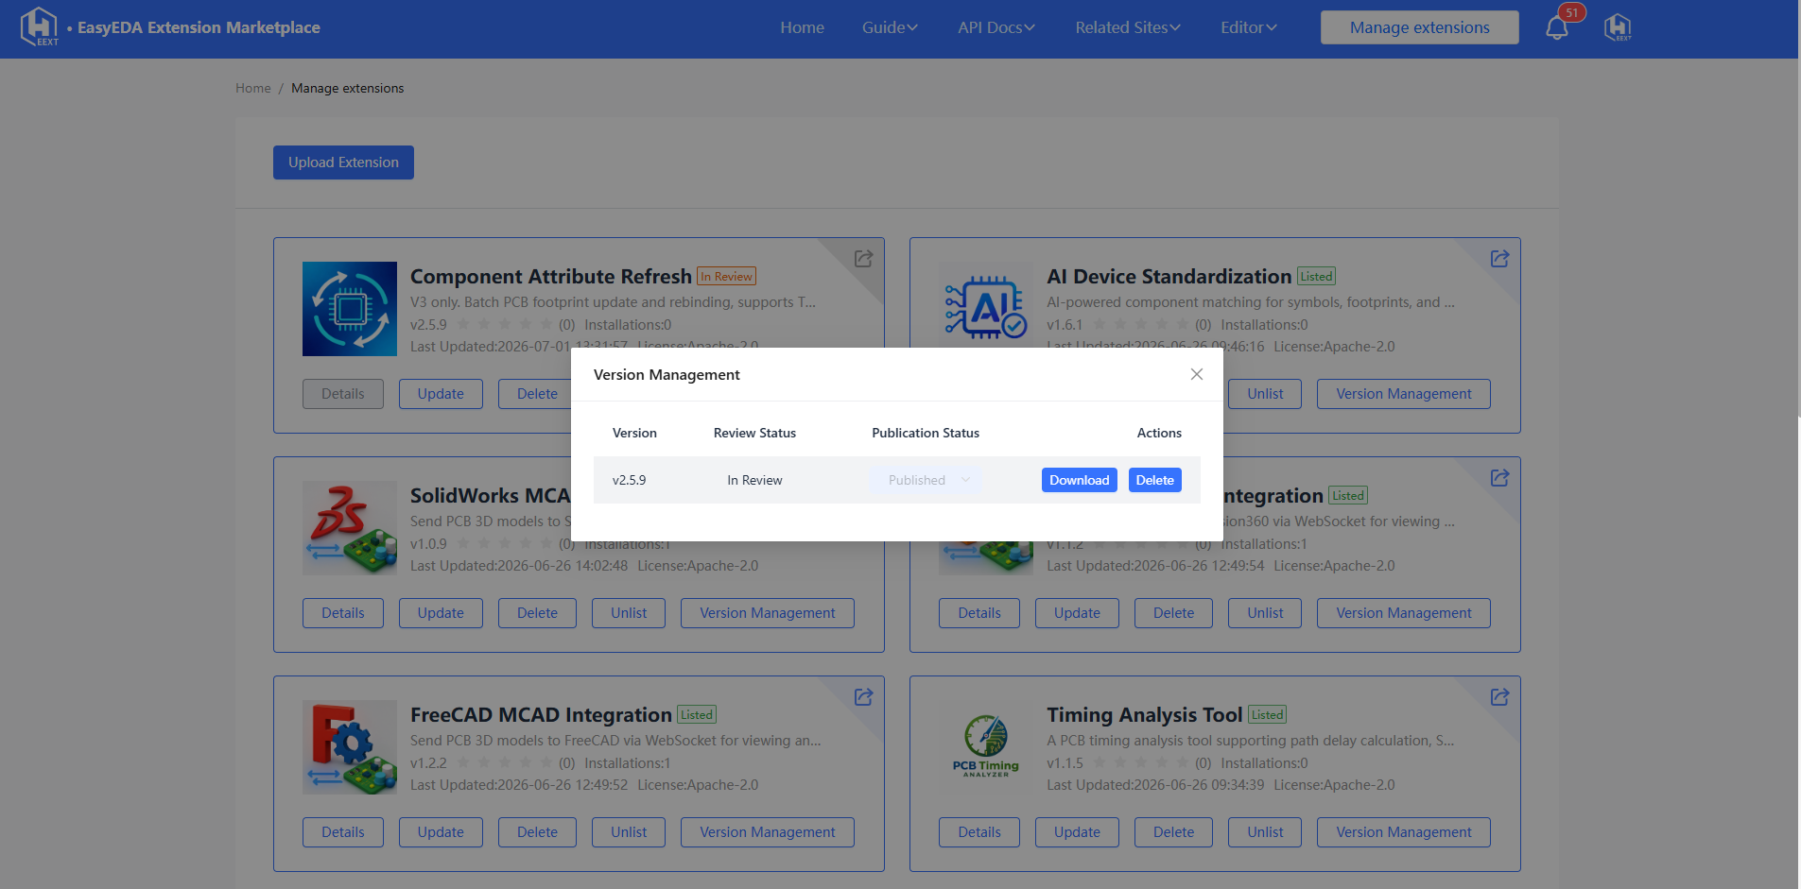Open the Related Sites menu
Screen dimensions: 1801x889
pyautogui.click(x=1128, y=27)
